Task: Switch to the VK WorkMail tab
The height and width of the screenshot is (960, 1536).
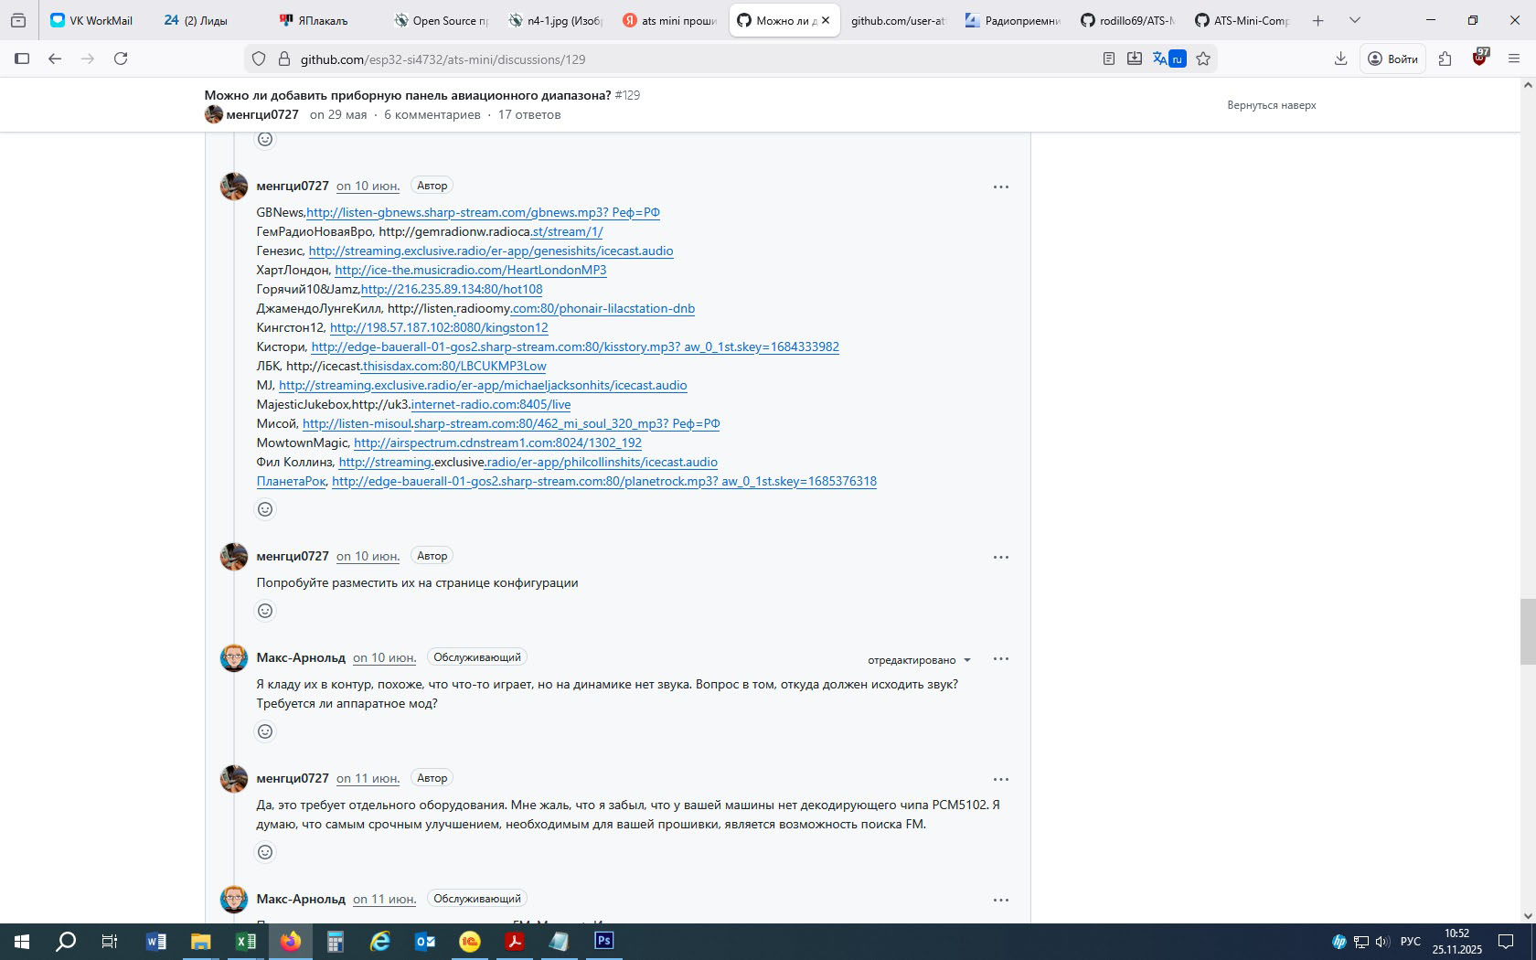Action: pos(92,20)
